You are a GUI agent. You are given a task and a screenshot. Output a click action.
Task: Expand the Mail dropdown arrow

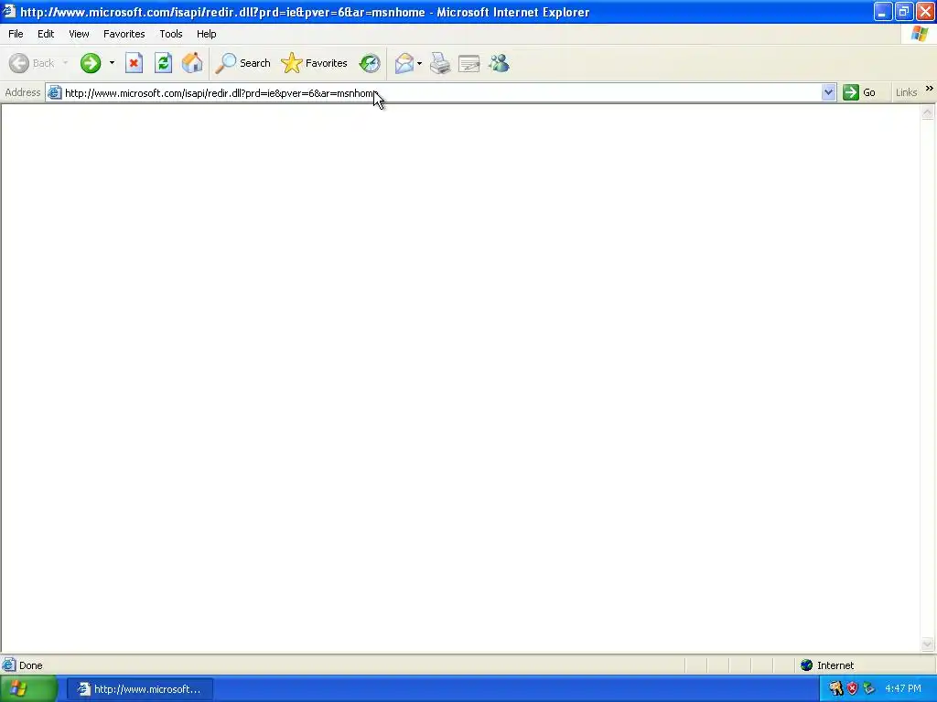pos(419,63)
